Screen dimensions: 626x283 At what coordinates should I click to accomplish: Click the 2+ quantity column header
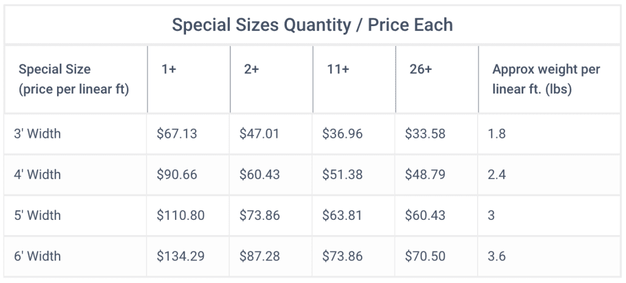tap(252, 69)
